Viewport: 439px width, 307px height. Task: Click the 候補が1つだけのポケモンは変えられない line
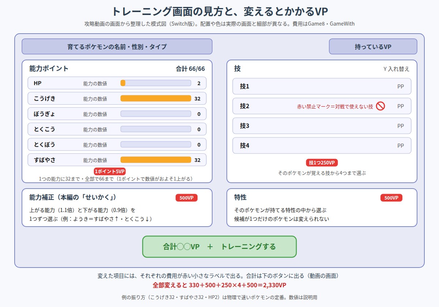(282, 219)
